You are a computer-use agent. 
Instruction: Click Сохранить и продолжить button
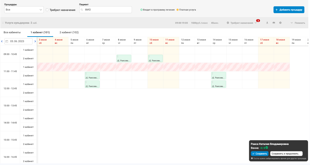pos(286,153)
